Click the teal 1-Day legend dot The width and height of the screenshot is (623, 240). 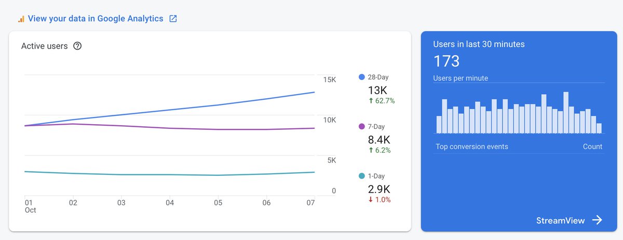click(362, 176)
